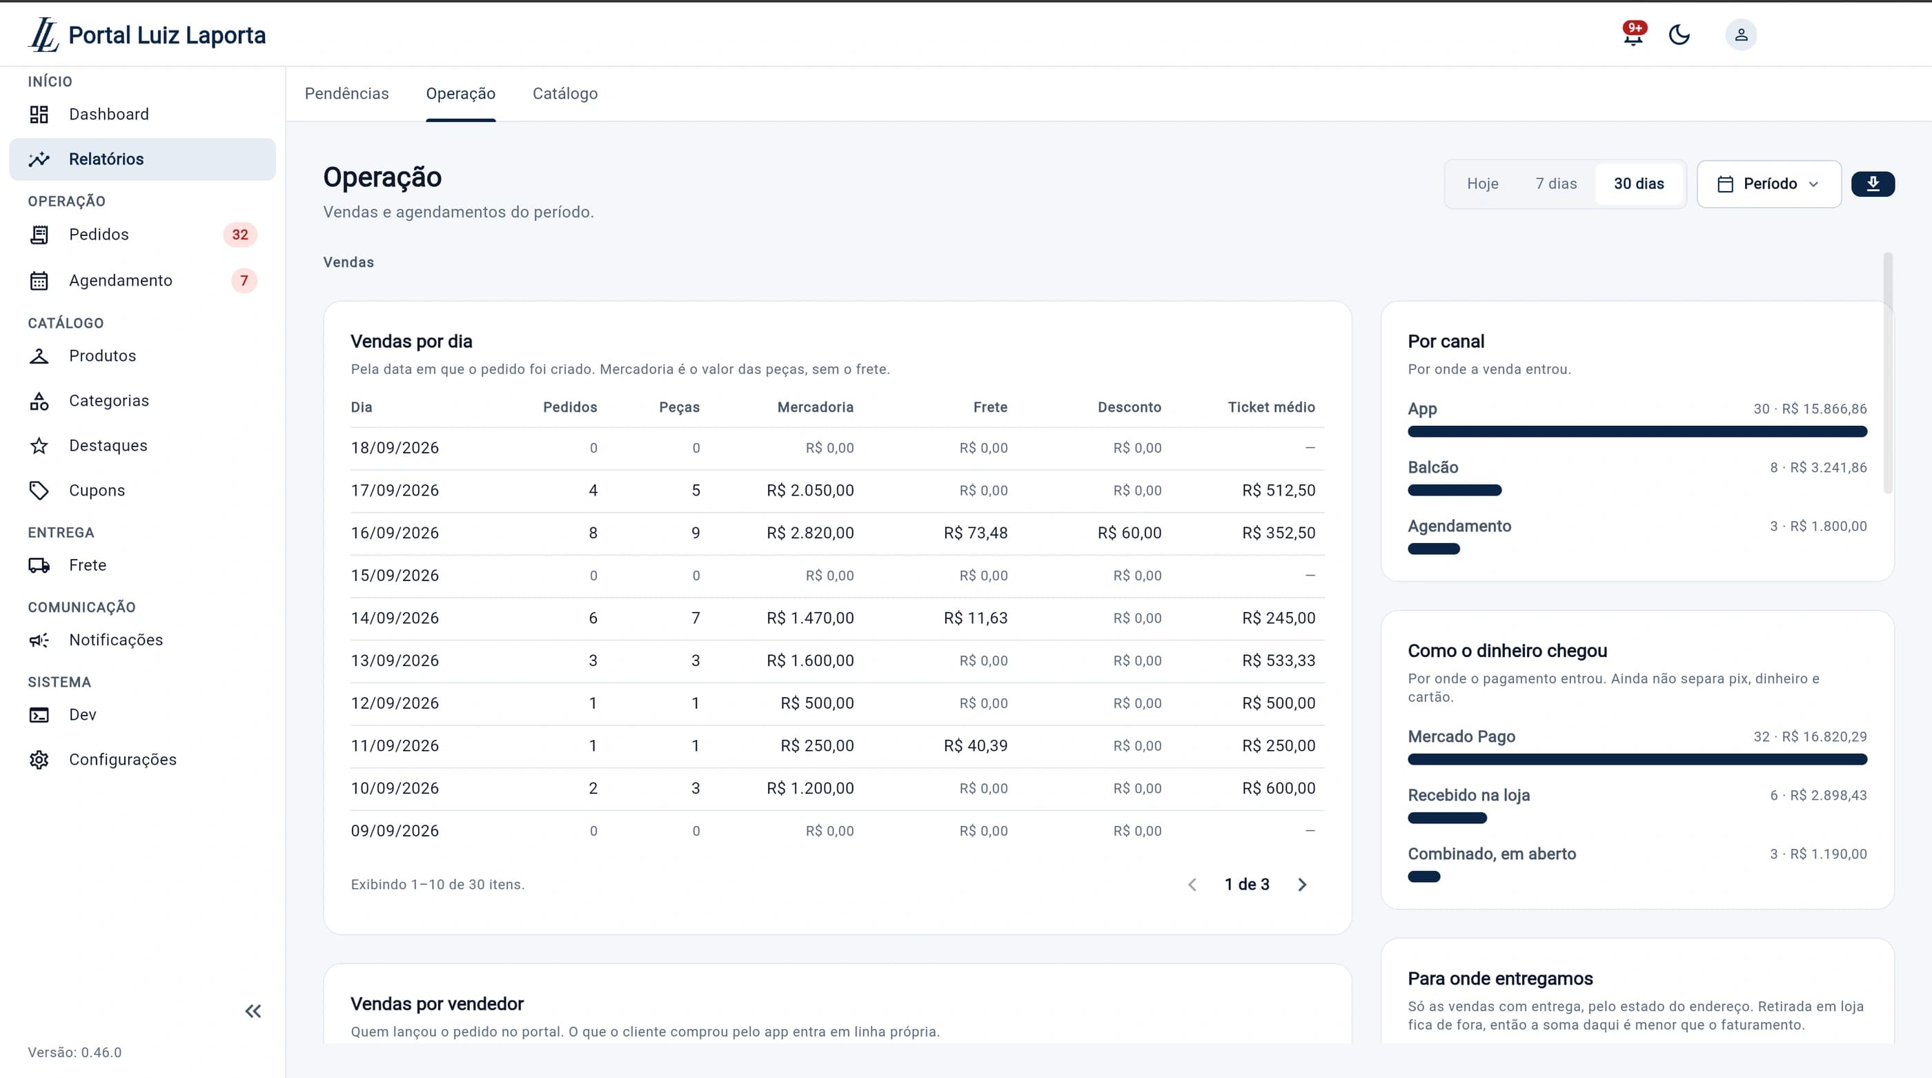
Task: Open Destaques in the sidebar
Action: [143, 446]
